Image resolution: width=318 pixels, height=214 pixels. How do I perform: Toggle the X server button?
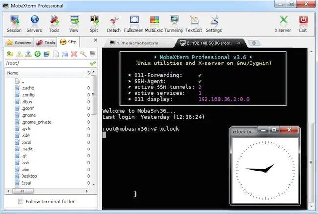pyautogui.click(x=283, y=23)
